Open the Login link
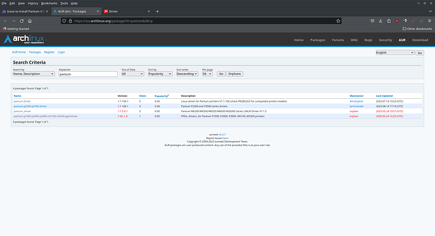Image resolution: width=435 pixels, height=236 pixels. click(61, 52)
